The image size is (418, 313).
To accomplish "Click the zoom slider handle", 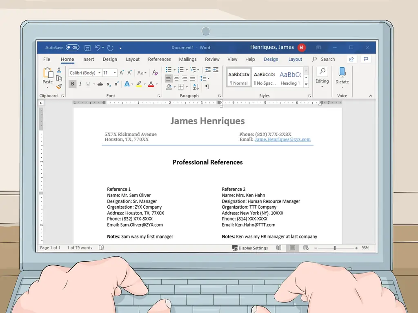I will [335, 248].
